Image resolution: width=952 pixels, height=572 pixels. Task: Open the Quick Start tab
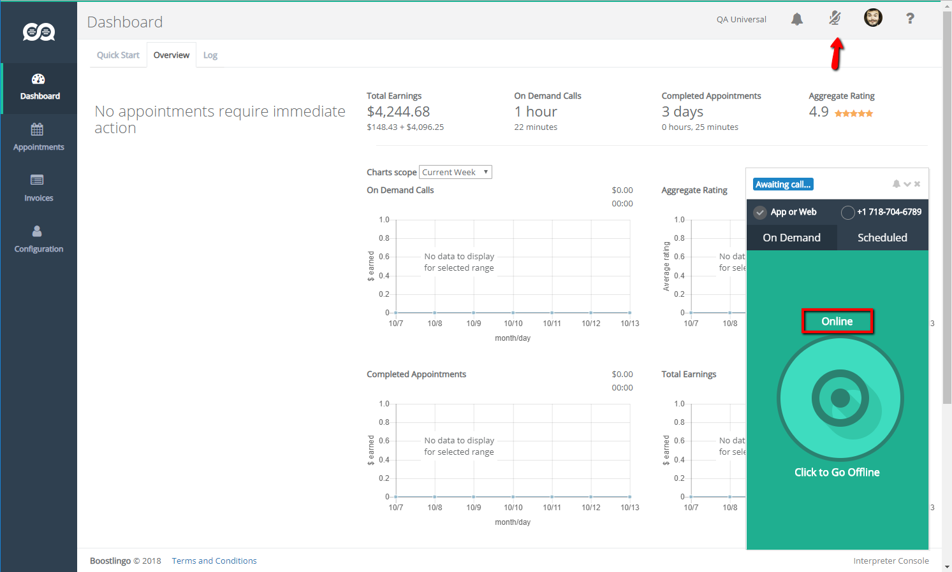coord(118,55)
